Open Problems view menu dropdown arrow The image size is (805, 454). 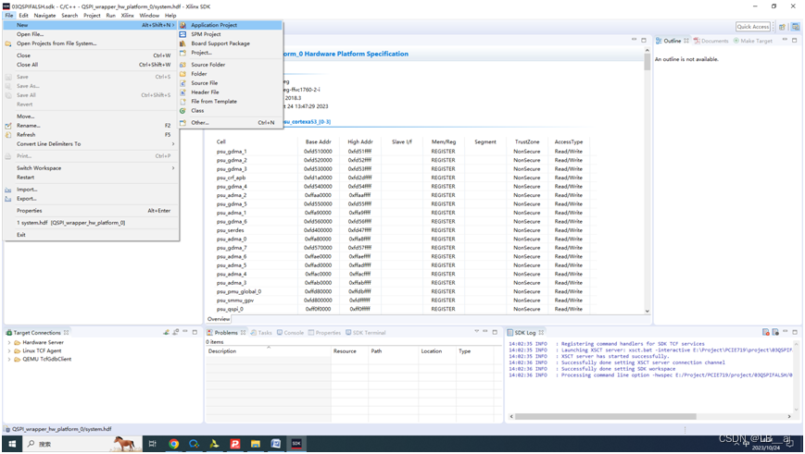476,332
